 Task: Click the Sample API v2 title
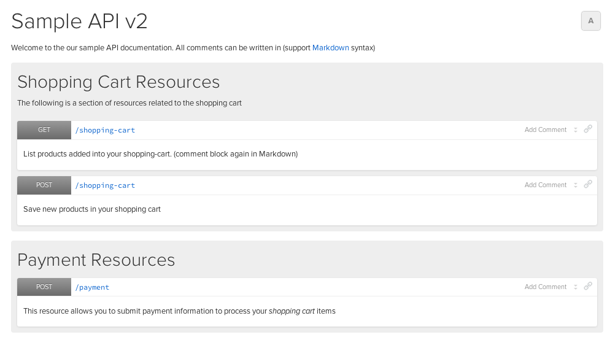tap(79, 21)
